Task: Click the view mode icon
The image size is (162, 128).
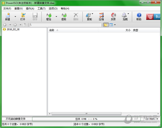Action: click(x=111, y=25)
